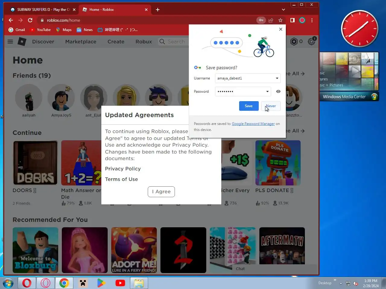Click the Windows Start orb

click(x=8, y=283)
